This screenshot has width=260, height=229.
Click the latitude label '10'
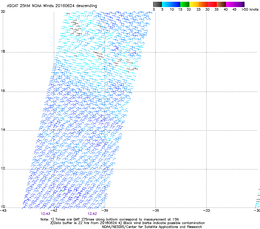coord(3,207)
